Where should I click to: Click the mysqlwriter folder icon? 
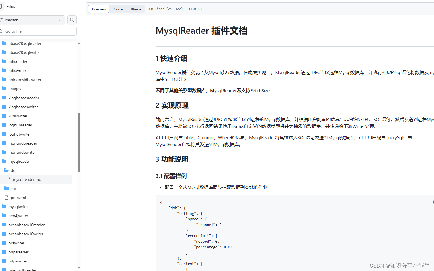4,207
